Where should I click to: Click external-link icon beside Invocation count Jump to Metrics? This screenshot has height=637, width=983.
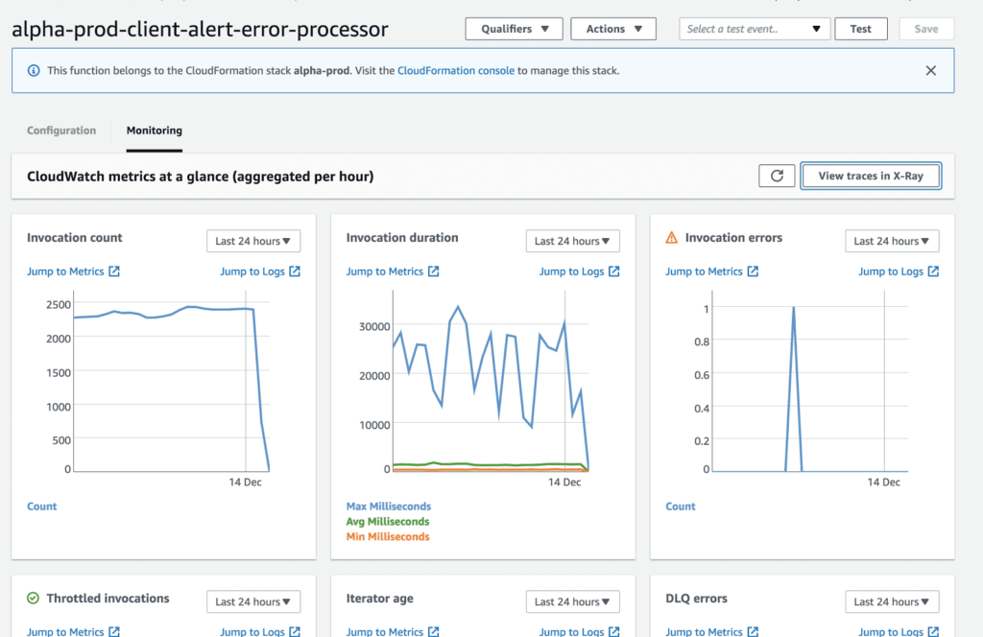(x=114, y=271)
